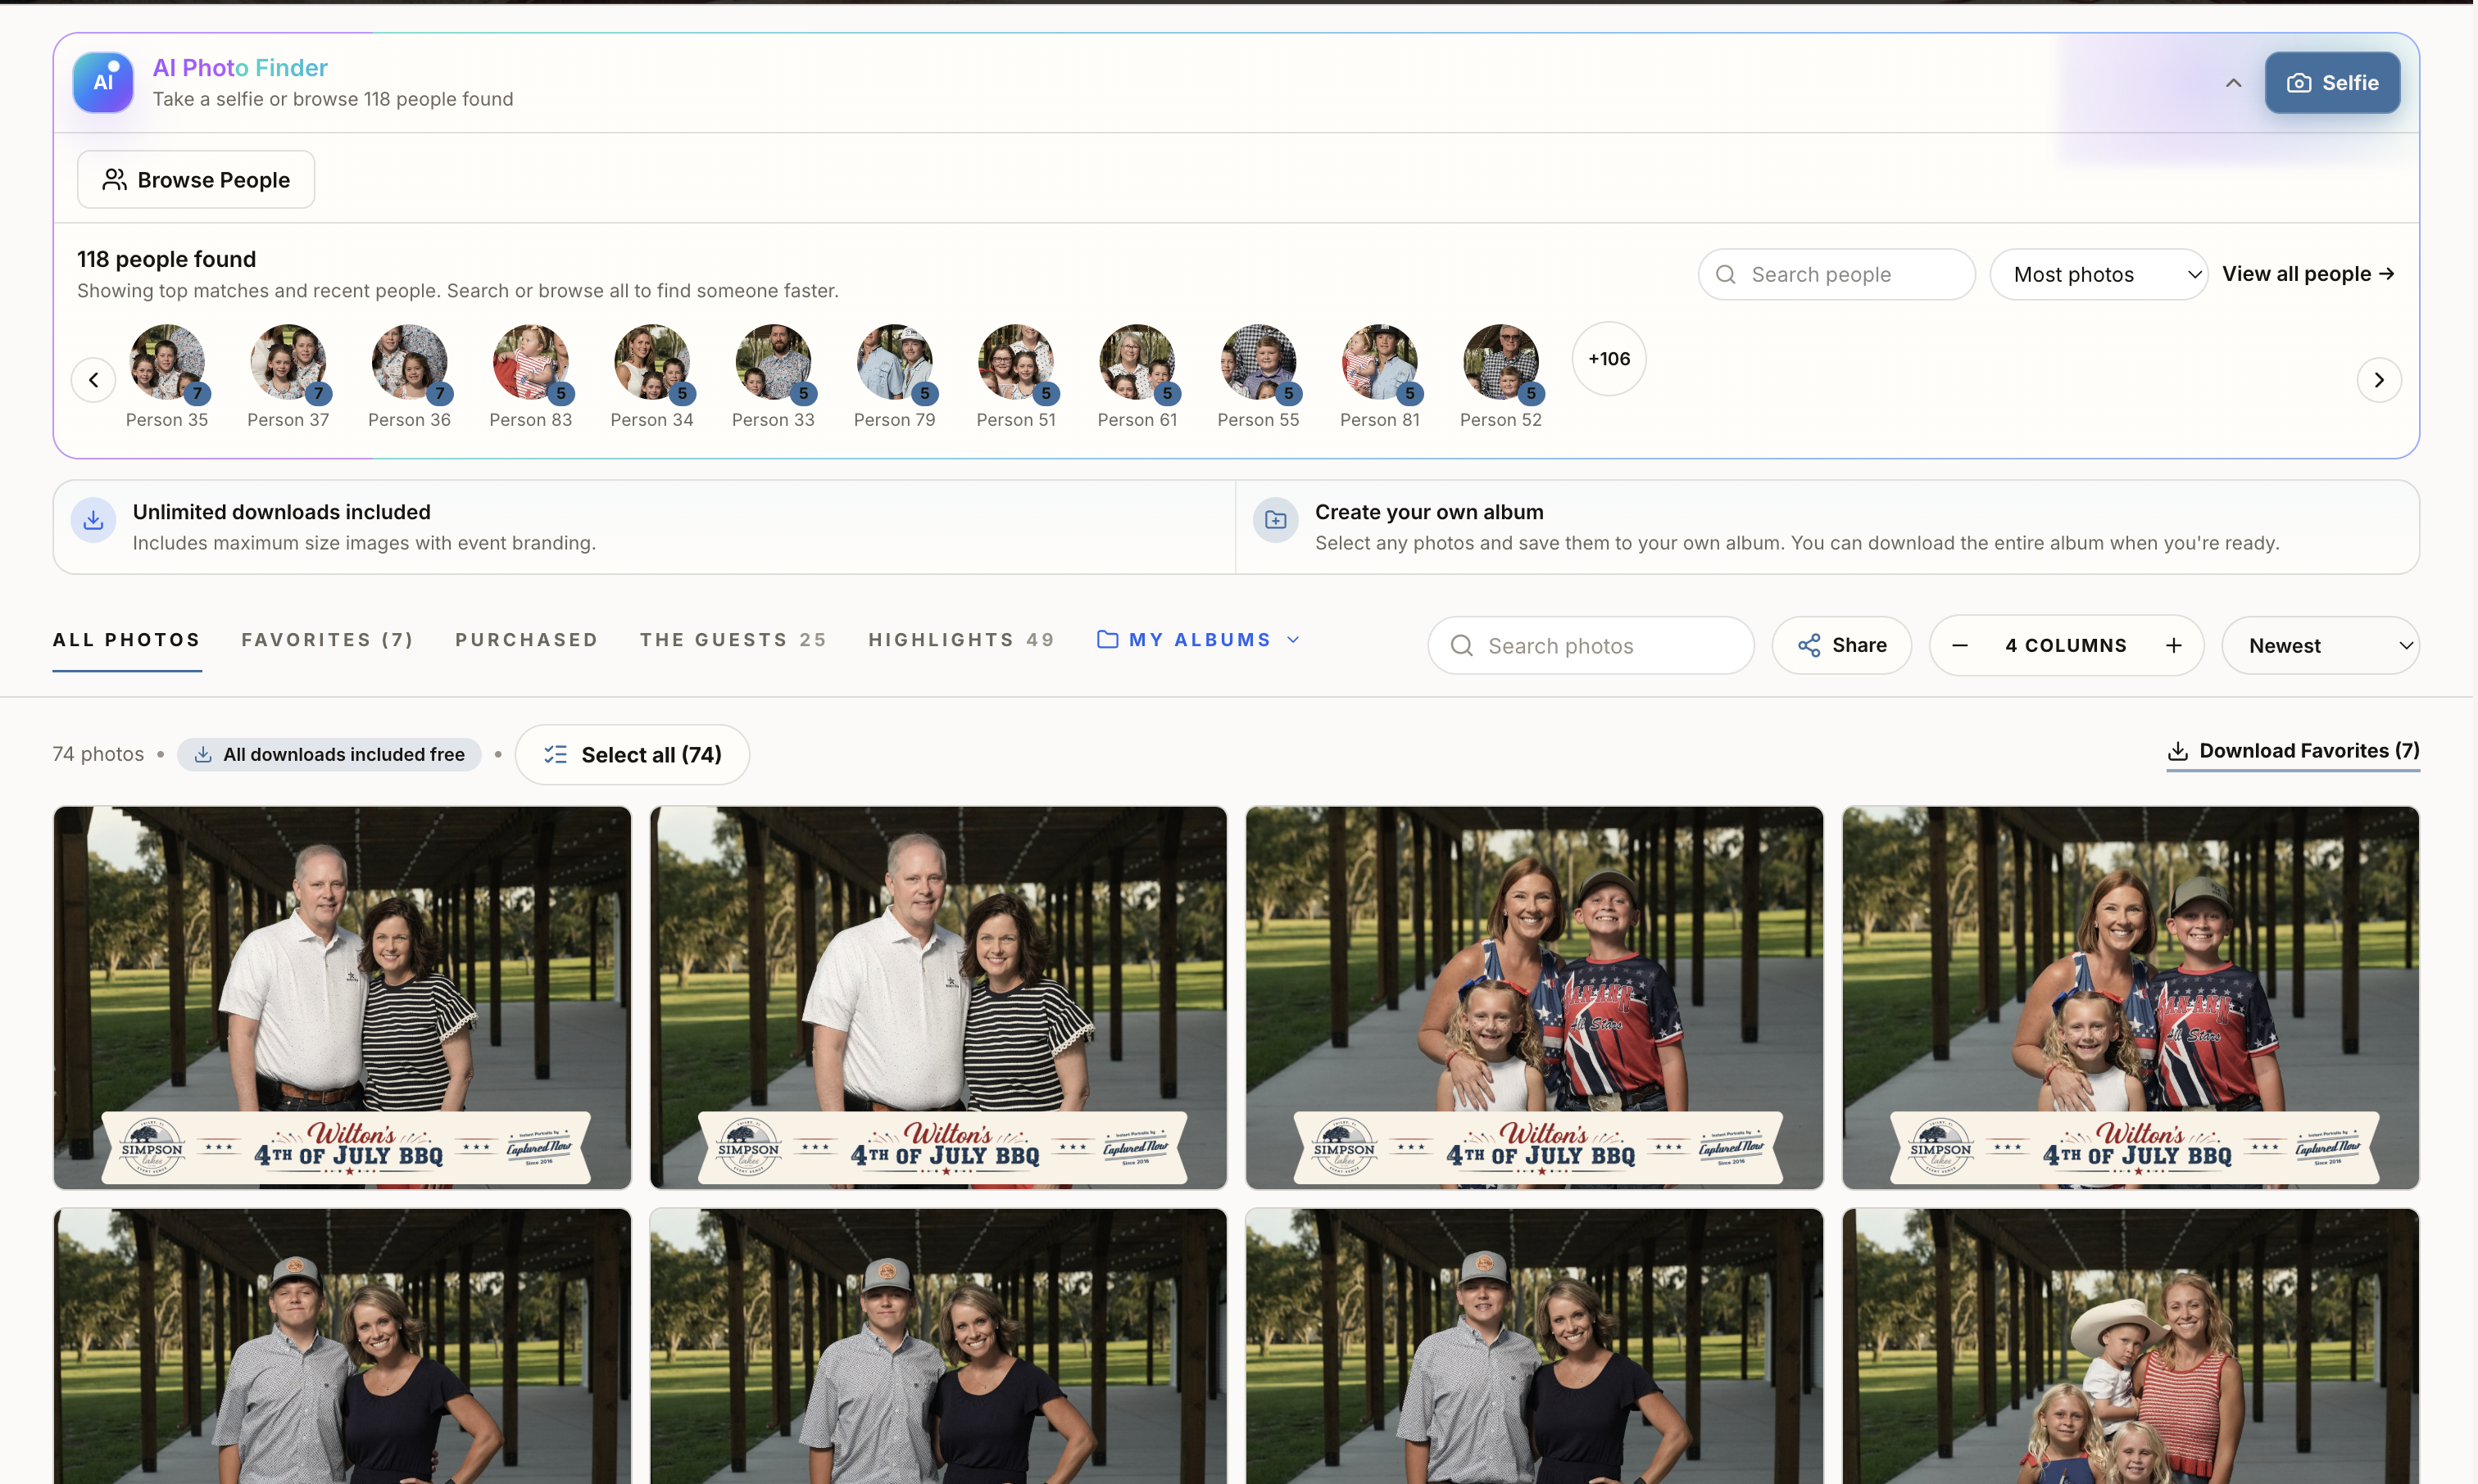
Task: Collapse the AI Photo Finder panel
Action: pos(2233,83)
